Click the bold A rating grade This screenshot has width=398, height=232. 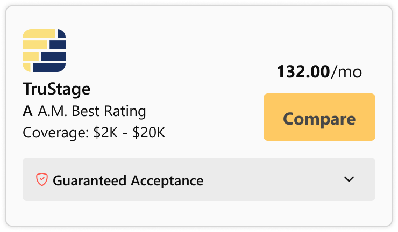(x=27, y=111)
